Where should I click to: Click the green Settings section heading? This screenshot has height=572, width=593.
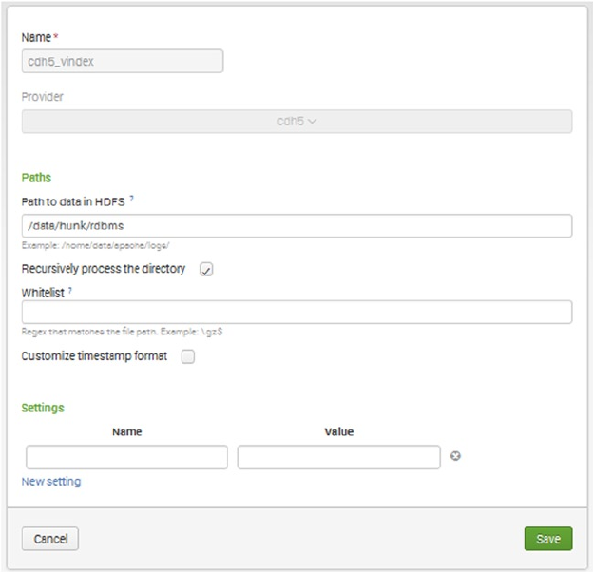(43, 408)
